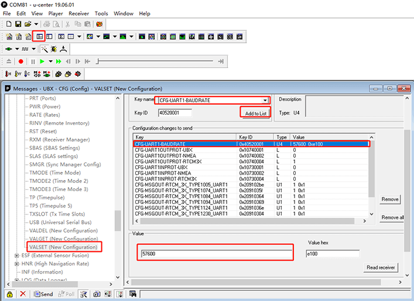Click the Print icon
The height and width of the screenshot is (301, 414).
(47, 24)
